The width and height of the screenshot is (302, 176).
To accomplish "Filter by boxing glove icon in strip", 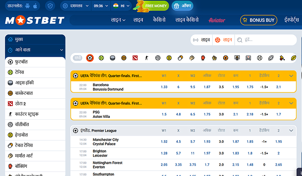I will 203,58.
